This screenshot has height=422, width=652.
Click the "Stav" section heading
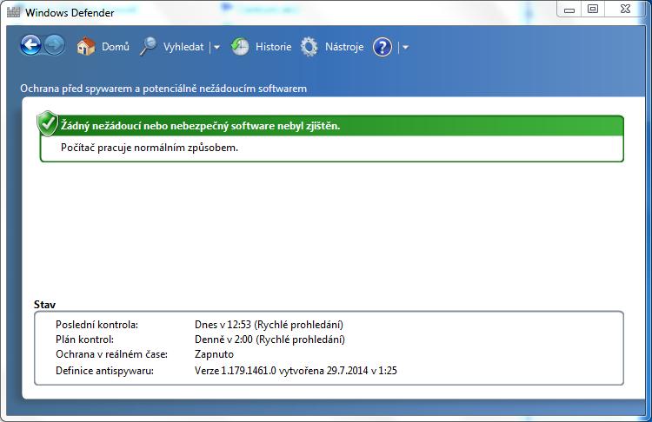tap(44, 305)
